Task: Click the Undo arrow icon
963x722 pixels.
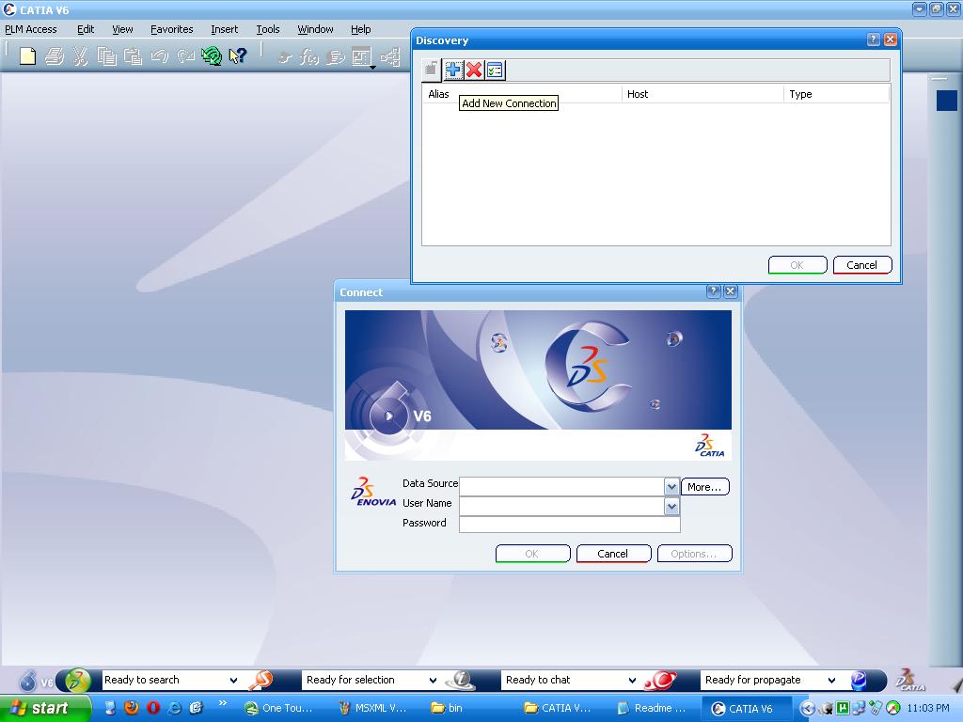Action: click(x=160, y=56)
